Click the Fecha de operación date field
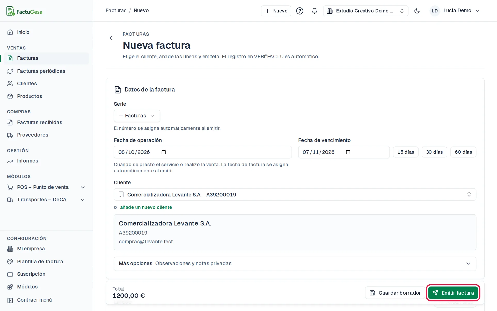Screen dimensions: 497x311 [x=203, y=152]
